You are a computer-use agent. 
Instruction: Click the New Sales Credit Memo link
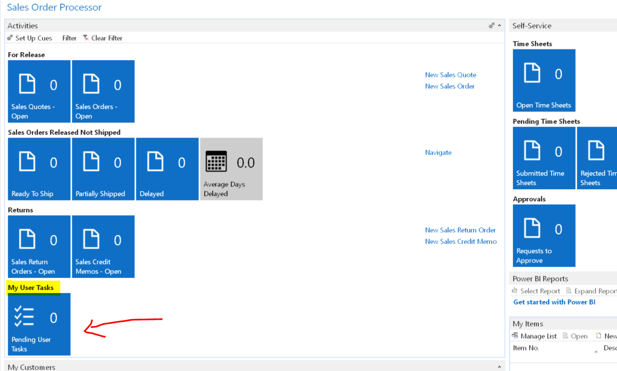tap(461, 241)
